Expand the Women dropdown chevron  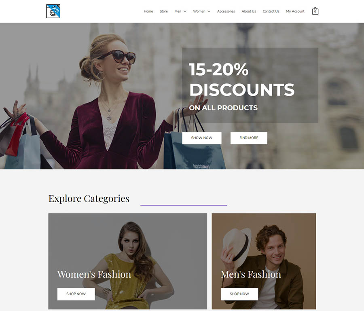209,11
